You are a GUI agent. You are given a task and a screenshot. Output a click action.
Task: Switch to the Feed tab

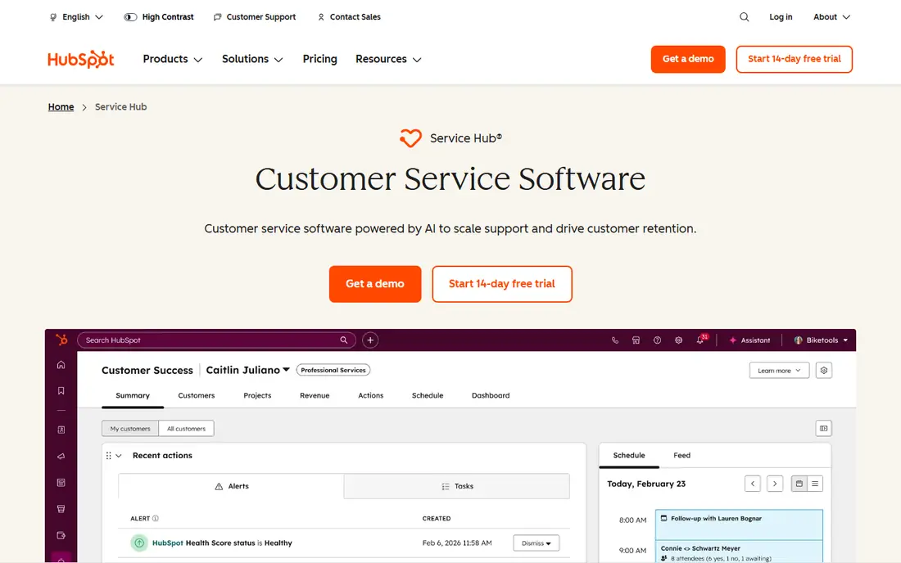point(682,455)
